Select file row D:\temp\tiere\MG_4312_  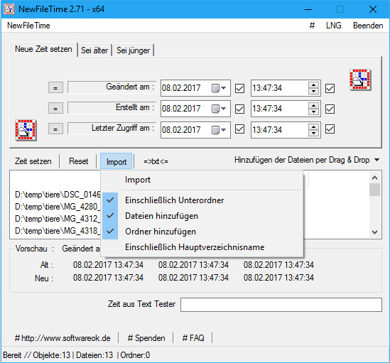(58, 219)
